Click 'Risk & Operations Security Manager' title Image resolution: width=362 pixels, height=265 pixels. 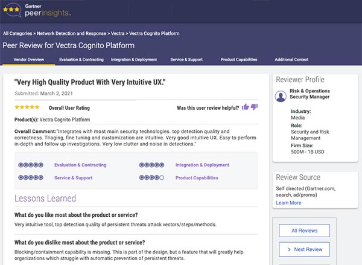click(x=310, y=94)
